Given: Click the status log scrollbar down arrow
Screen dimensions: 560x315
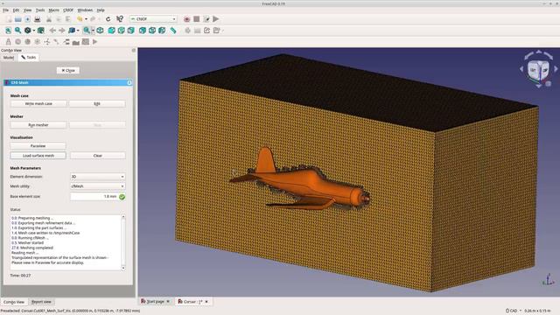Looking at the screenshot, I should pyautogui.click(x=123, y=268).
